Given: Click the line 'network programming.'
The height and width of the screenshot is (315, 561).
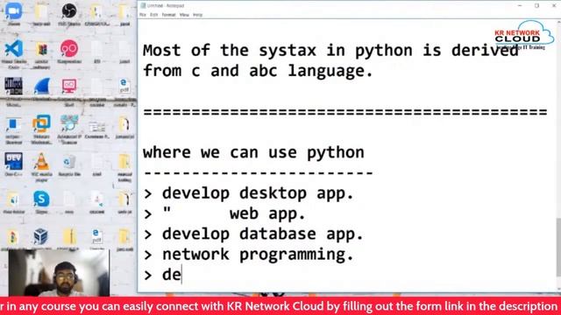Looking at the screenshot, I should [258, 255].
